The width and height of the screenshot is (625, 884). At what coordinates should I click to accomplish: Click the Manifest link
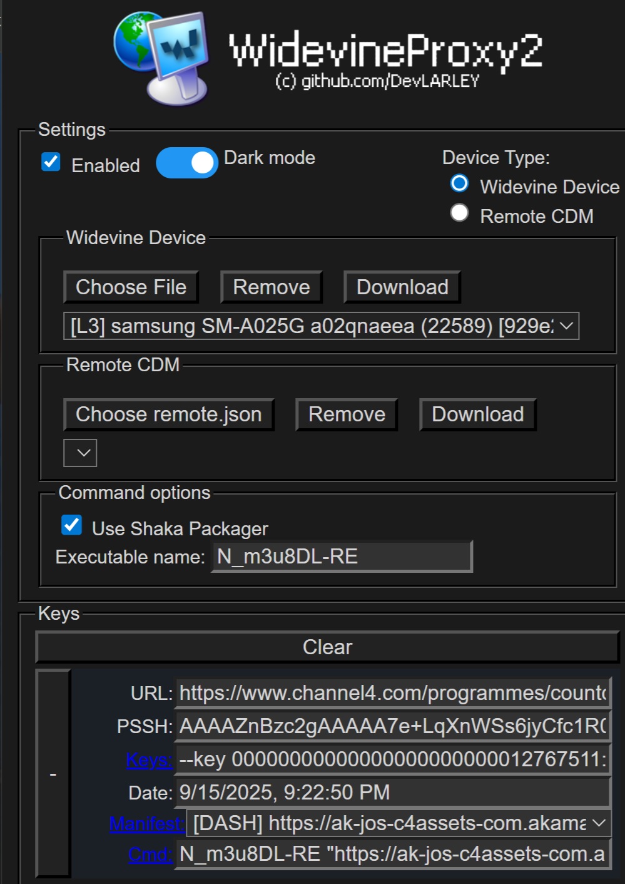[x=147, y=824]
